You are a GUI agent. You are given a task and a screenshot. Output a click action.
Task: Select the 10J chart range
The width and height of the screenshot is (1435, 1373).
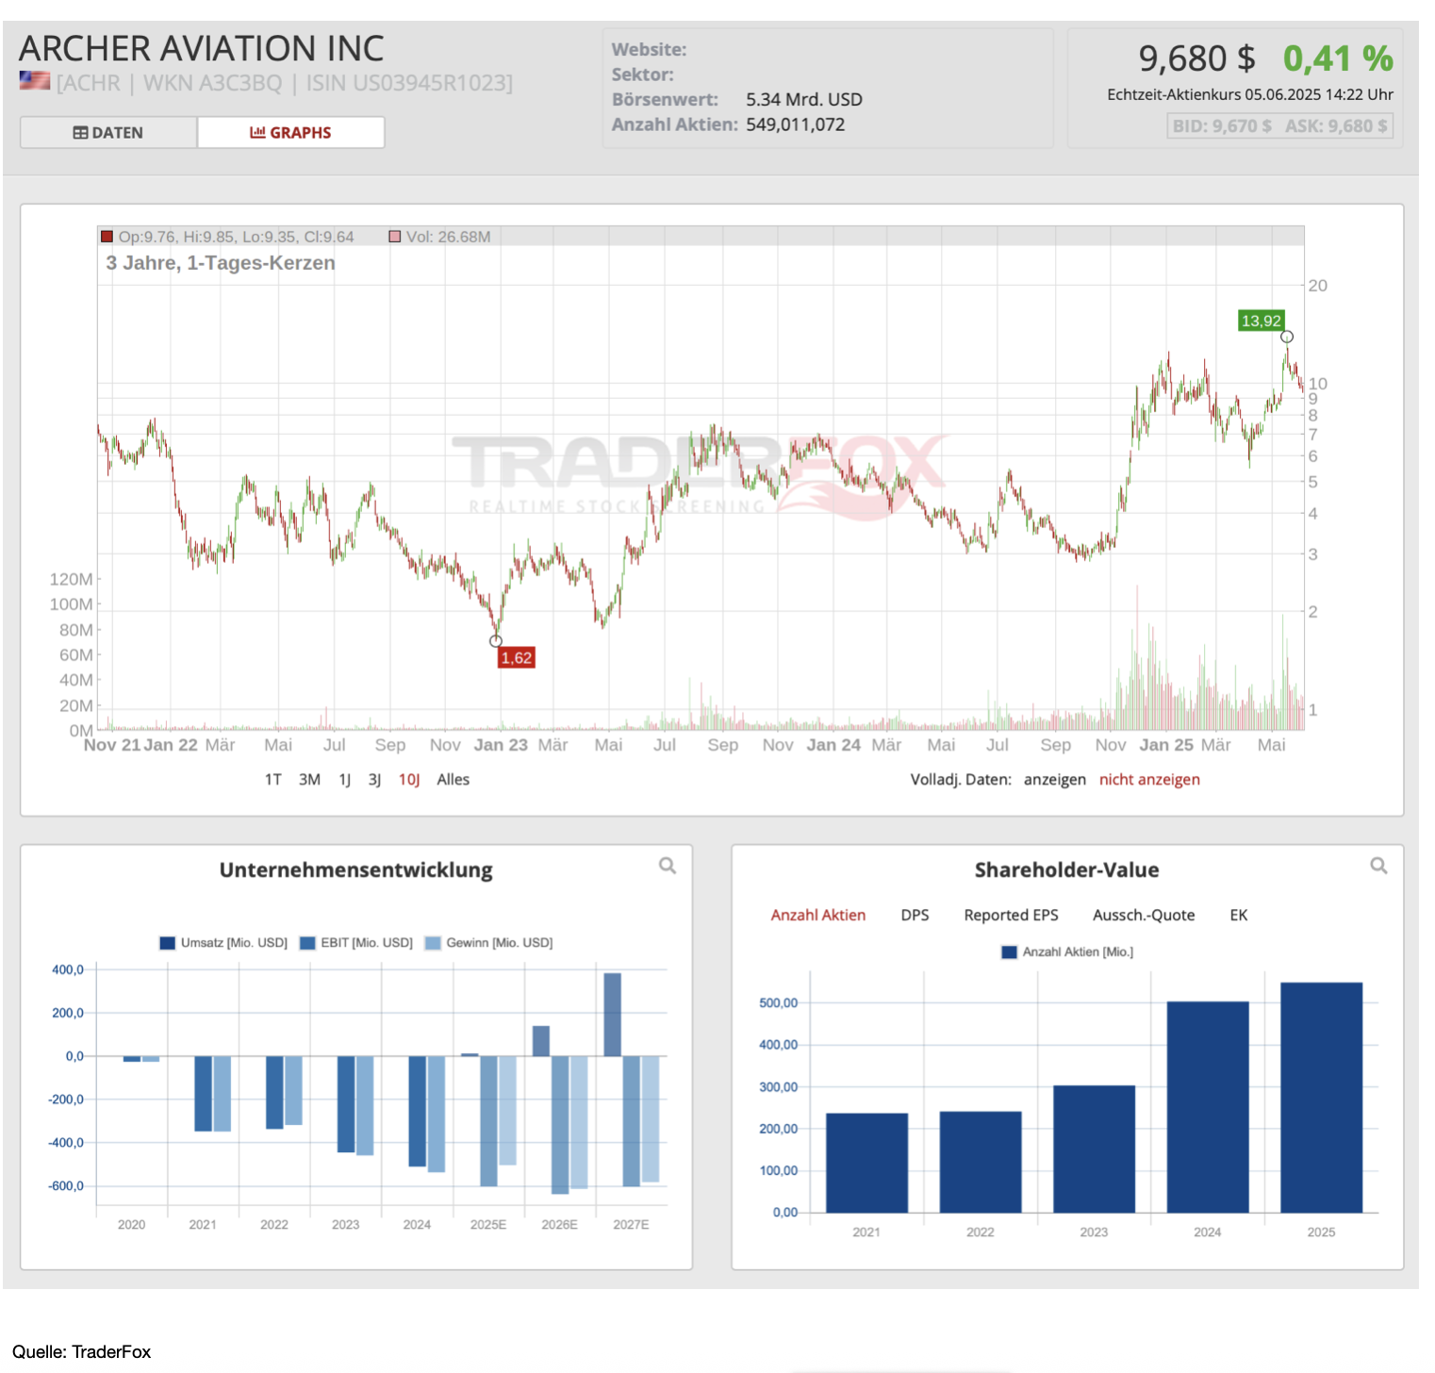(x=409, y=780)
